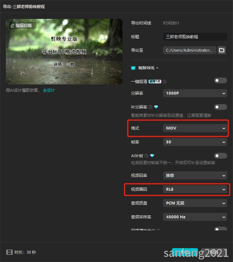Open the 帧率 30 dropdown
Screen dimensions: 233x262
pyautogui.click(x=195, y=142)
